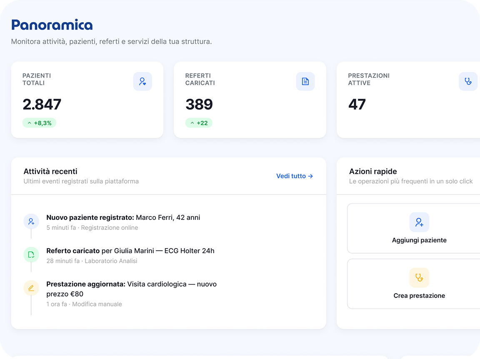This screenshot has width=480, height=359.
Task: Click the yellow stethoscope icon above Crea prestazione
Action: (419, 278)
